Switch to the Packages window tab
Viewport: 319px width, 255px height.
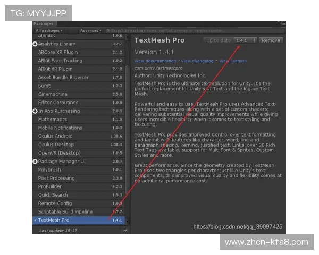tap(43, 24)
